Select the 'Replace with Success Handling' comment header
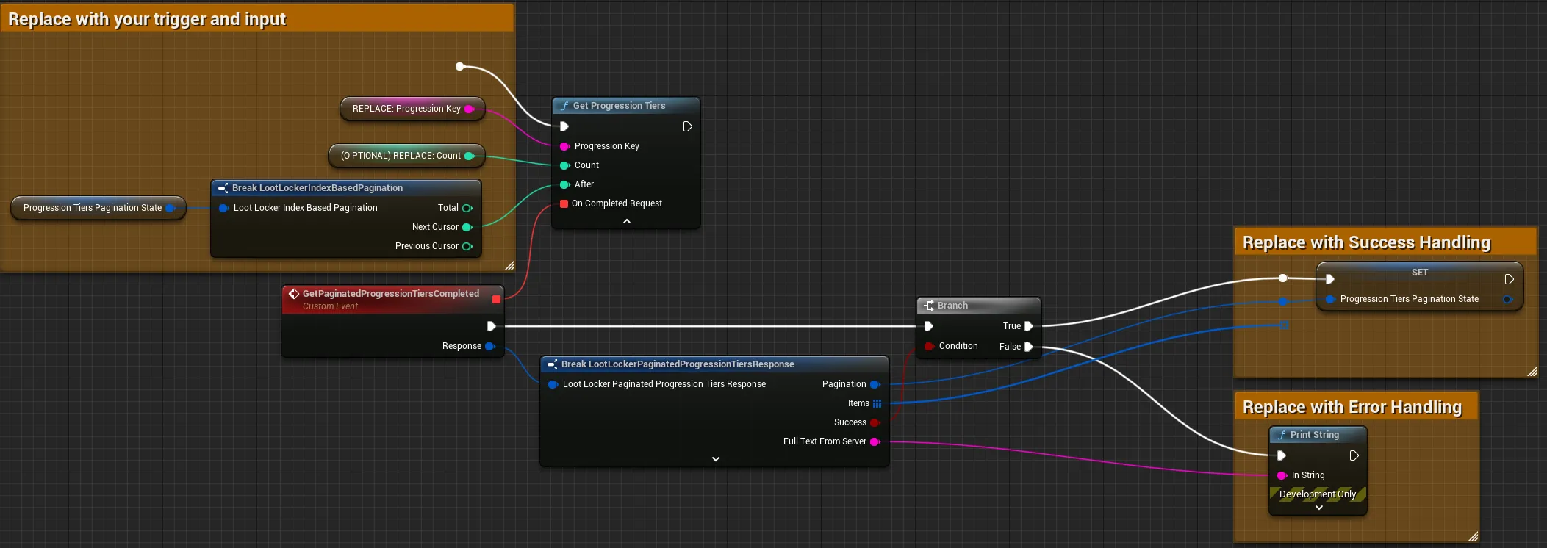 1386,242
